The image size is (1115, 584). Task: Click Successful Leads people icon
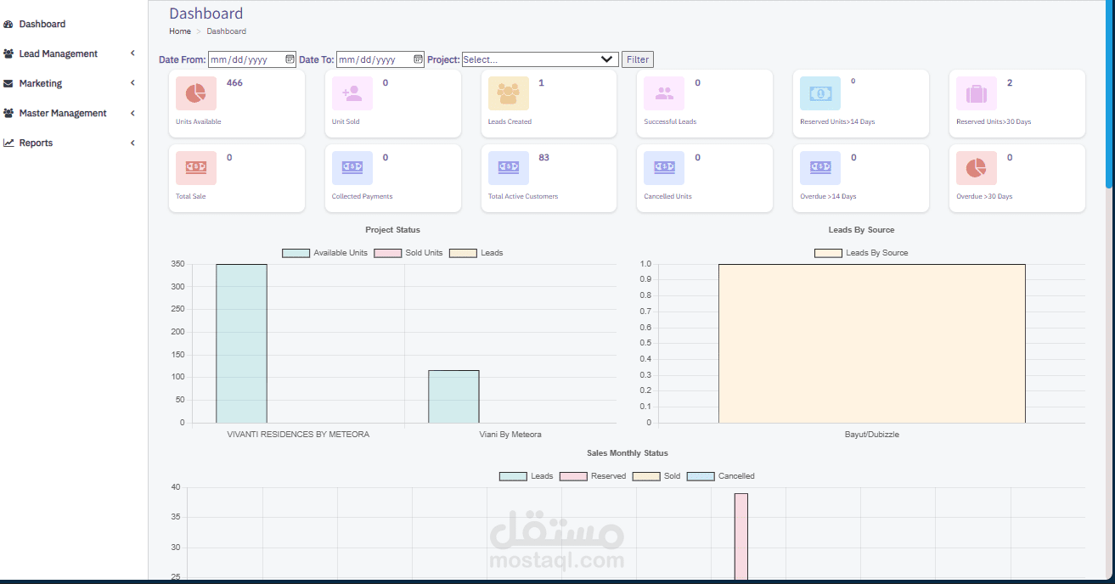pyautogui.click(x=665, y=93)
